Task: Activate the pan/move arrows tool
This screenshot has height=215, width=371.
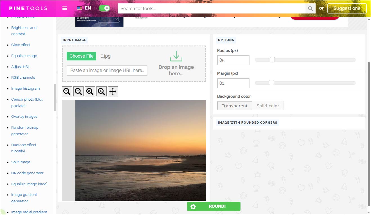Action: click(113, 91)
